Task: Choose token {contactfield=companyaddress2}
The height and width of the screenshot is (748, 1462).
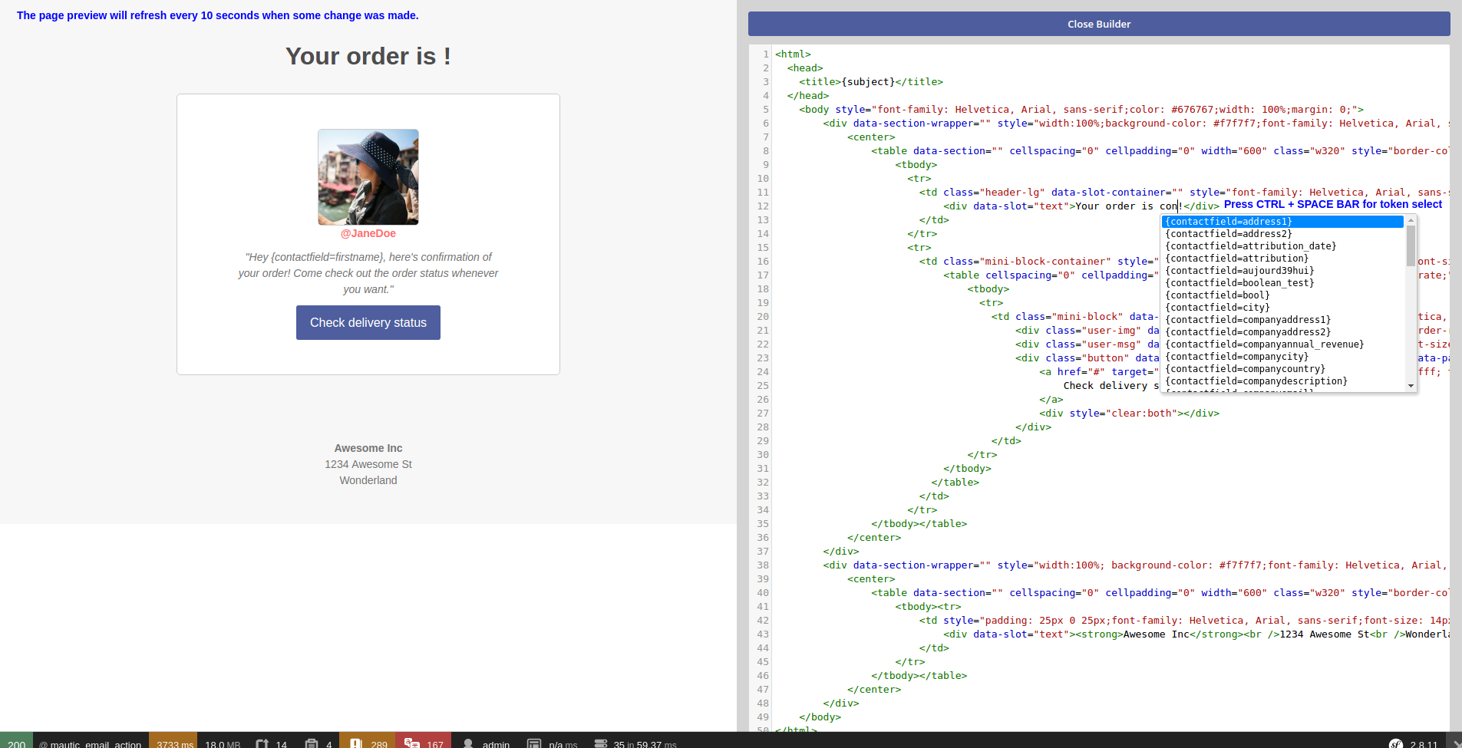Action: pos(1282,332)
